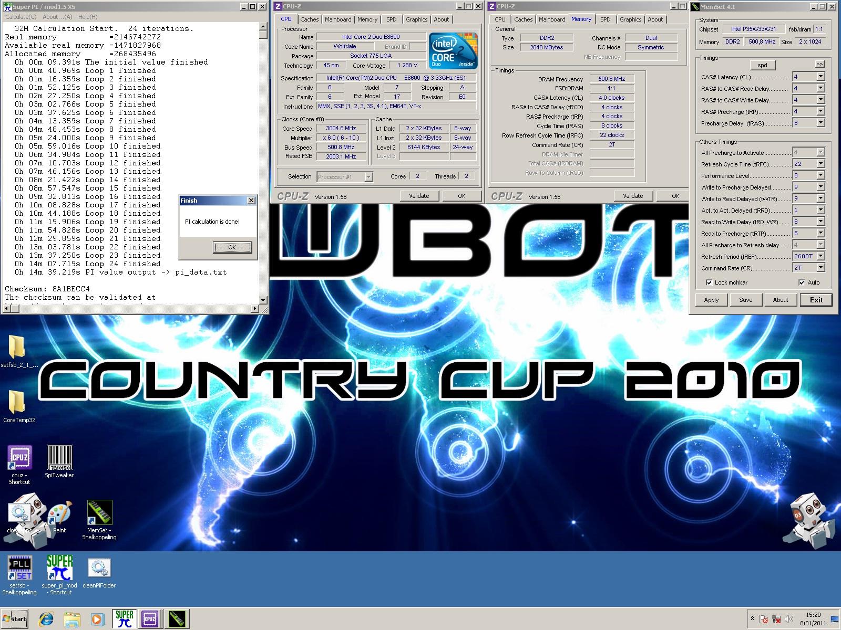Viewport: 841px width, 630px height.
Task: Expand Read to Precharge (tRTP) dropdown
Action: [821, 233]
